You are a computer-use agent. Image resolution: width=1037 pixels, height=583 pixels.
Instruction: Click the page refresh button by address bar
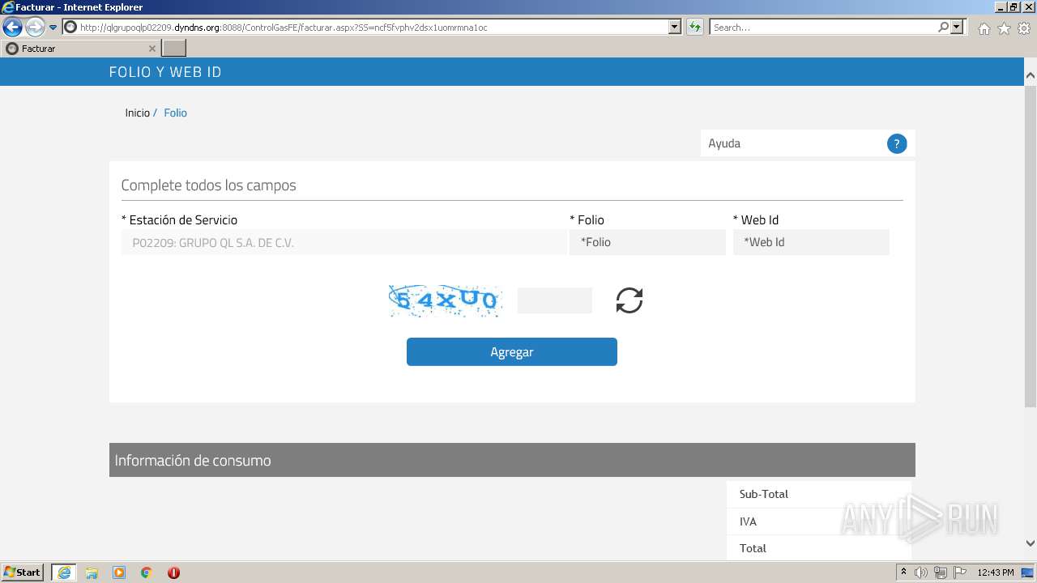click(694, 27)
